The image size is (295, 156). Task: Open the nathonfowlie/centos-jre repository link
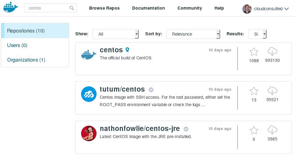pos(140,129)
